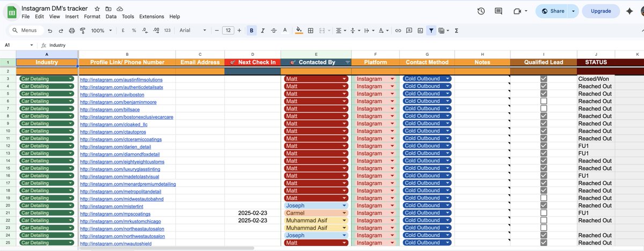Insert comment from toolbar
The width and height of the screenshot is (644, 251).
(x=409, y=31)
